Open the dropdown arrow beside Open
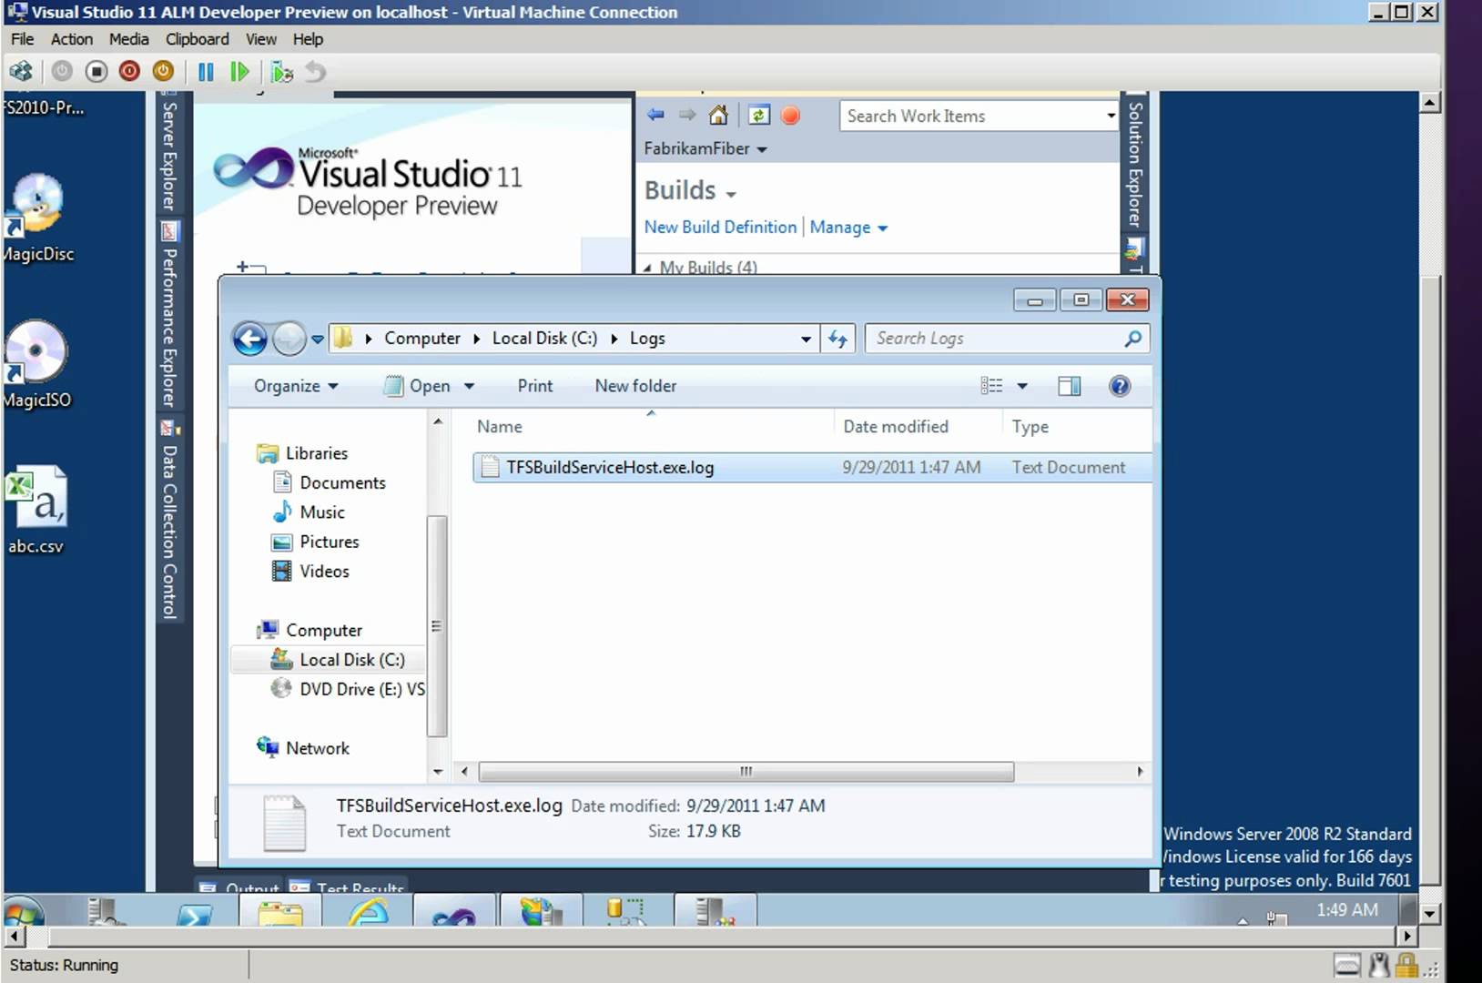1482x983 pixels. click(469, 386)
